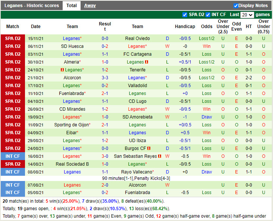Uncheck the SPA D2 league filter
Image resolution: width=273 pixels, height=221 pixels.
(x=185, y=15)
